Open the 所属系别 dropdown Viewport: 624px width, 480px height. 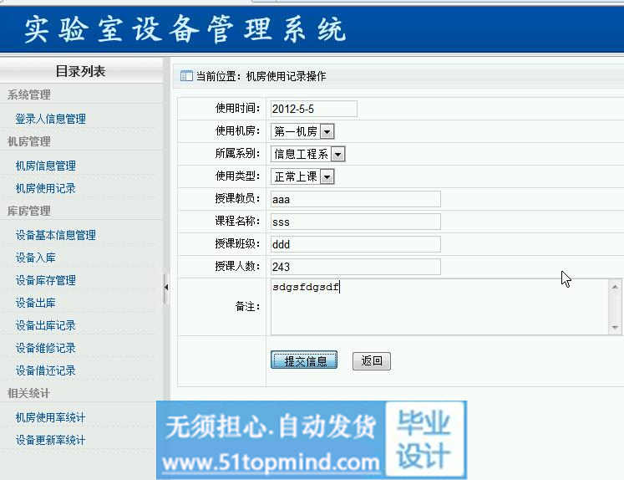(337, 154)
